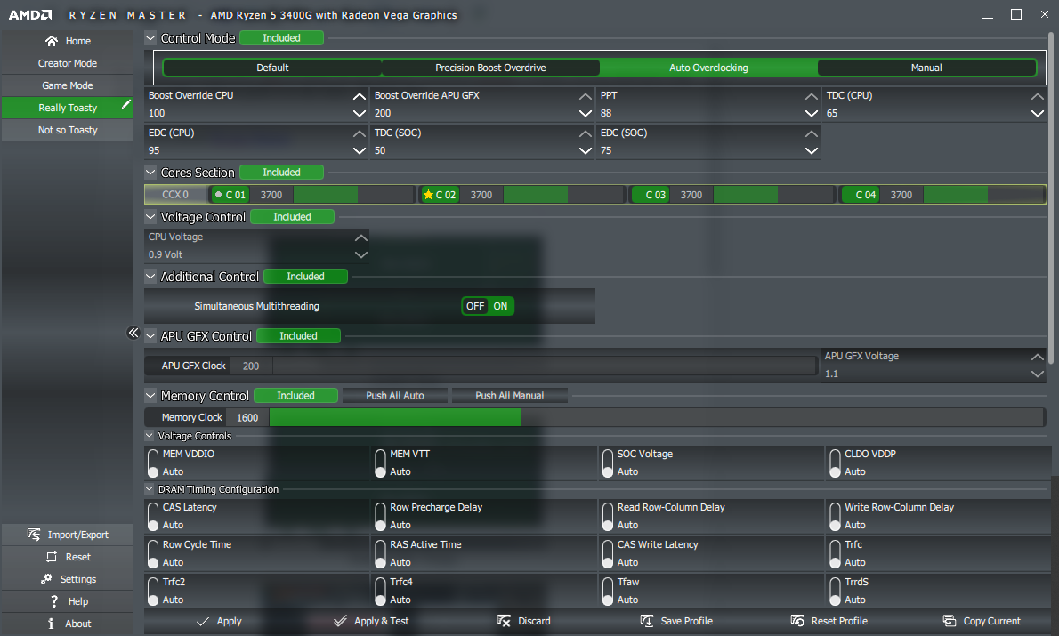The width and height of the screenshot is (1059, 636).
Task: Collapse the Memory Control section
Action: click(150, 396)
